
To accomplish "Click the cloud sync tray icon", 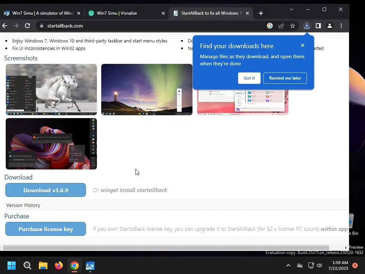I will pos(300,265).
